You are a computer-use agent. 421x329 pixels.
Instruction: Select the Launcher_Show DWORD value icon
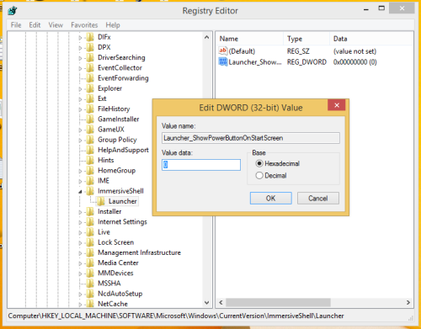[223, 61]
